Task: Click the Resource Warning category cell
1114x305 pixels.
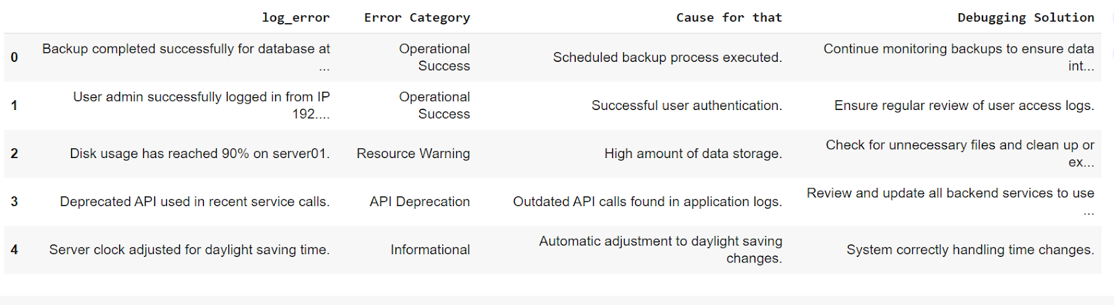Action: (x=414, y=153)
